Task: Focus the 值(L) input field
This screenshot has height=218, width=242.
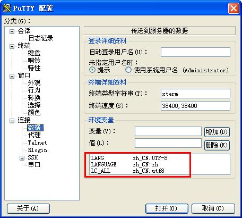Action: (x=168, y=143)
